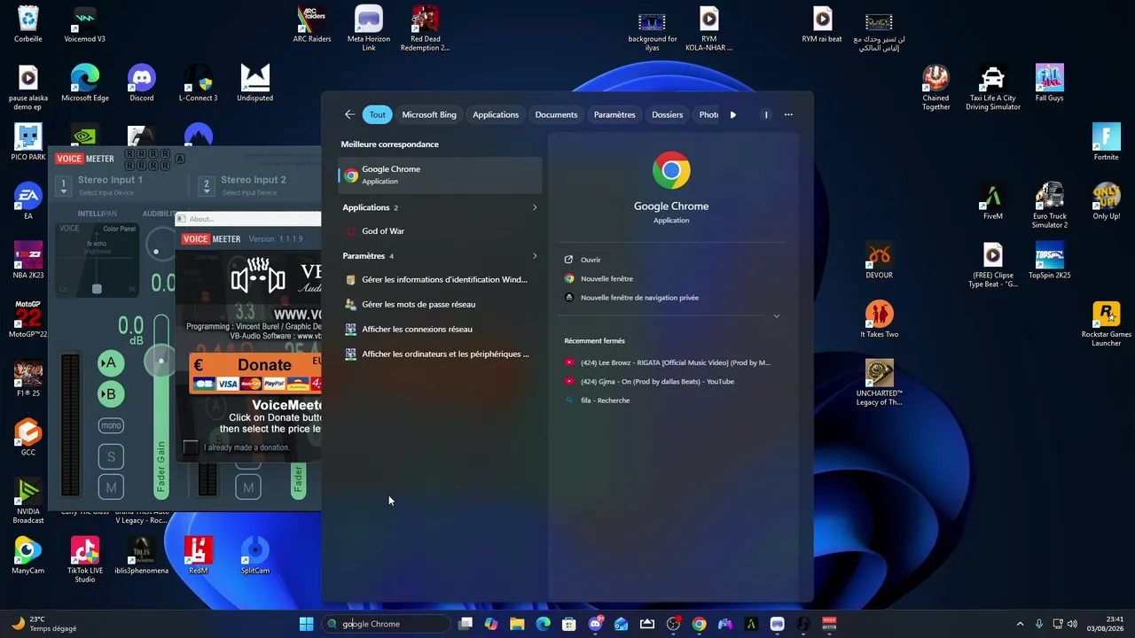Click Ouvrir to open Google Chrome
1135x638 pixels.
pos(591,260)
